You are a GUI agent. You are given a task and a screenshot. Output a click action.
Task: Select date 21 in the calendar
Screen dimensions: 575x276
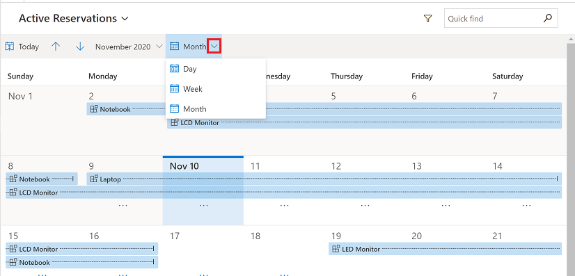(x=497, y=236)
